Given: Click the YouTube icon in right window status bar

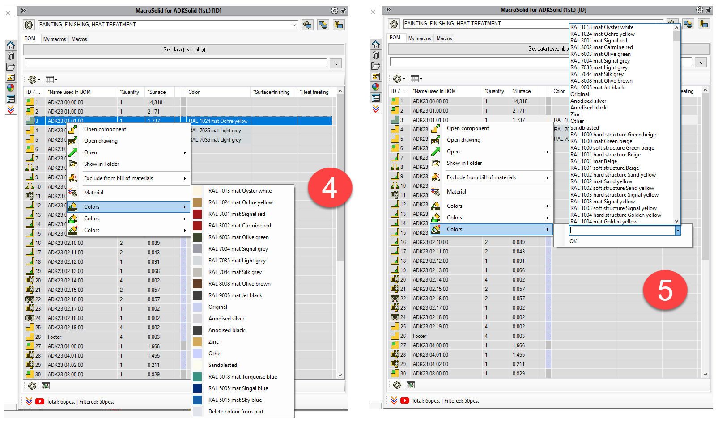Looking at the screenshot, I should (405, 400).
